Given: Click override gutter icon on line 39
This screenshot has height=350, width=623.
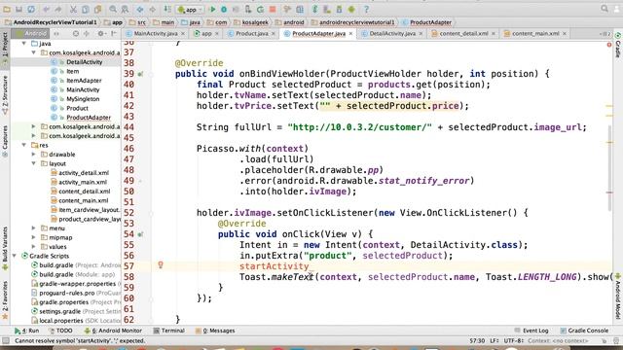Looking at the screenshot, I should pos(140,74).
